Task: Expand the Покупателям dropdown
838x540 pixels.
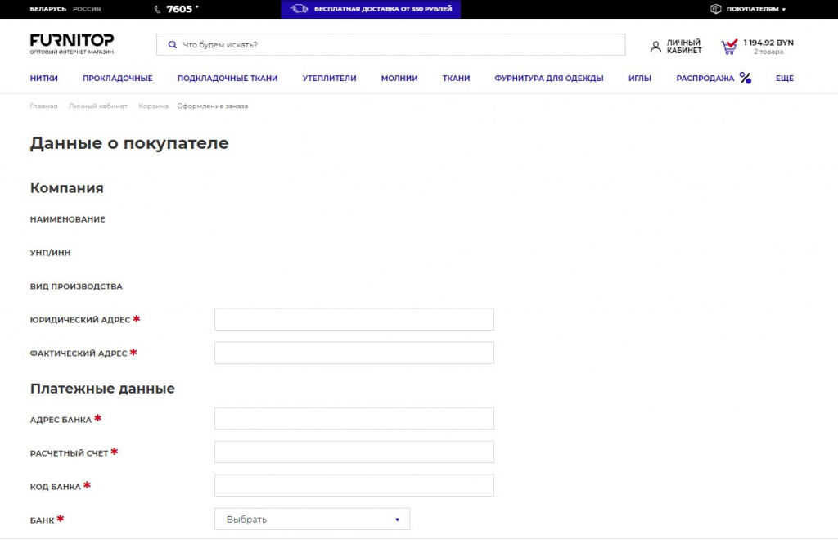Action: coord(755,9)
